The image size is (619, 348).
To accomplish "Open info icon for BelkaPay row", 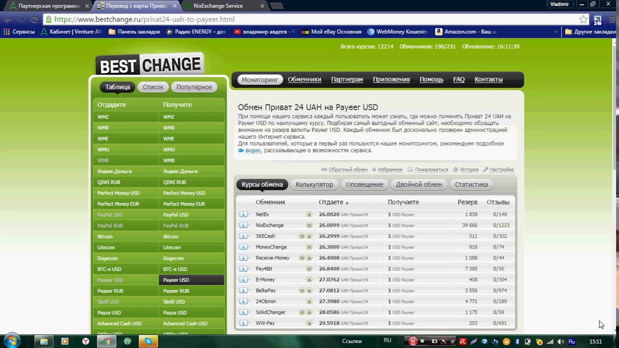I will (x=244, y=290).
